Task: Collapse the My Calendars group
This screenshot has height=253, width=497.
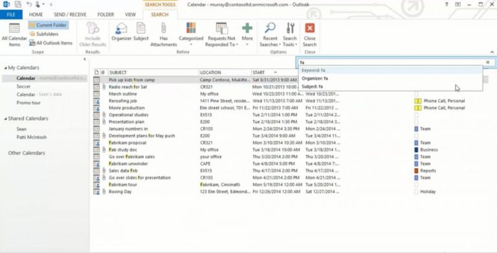Action: tap(6, 68)
